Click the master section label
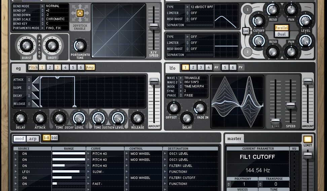 (234, 139)
